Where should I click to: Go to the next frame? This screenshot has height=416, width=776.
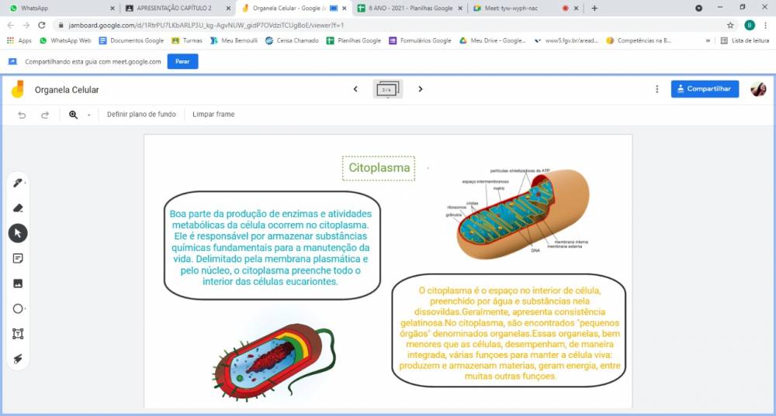(x=421, y=89)
